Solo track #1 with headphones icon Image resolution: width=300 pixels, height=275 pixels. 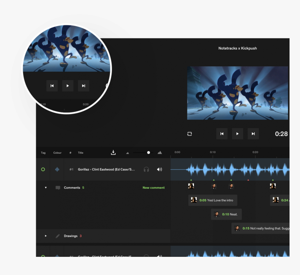[146, 169]
